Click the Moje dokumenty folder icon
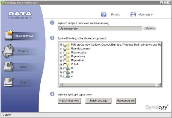Image resolution: width=172 pixels, height=118 pixels. click(68, 49)
